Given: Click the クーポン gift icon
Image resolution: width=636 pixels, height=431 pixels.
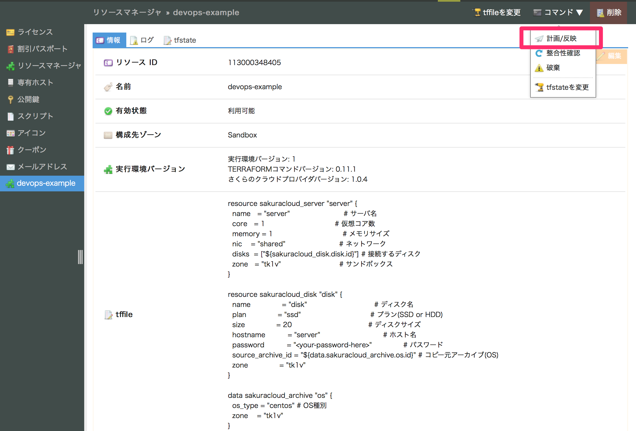Looking at the screenshot, I should point(10,150).
